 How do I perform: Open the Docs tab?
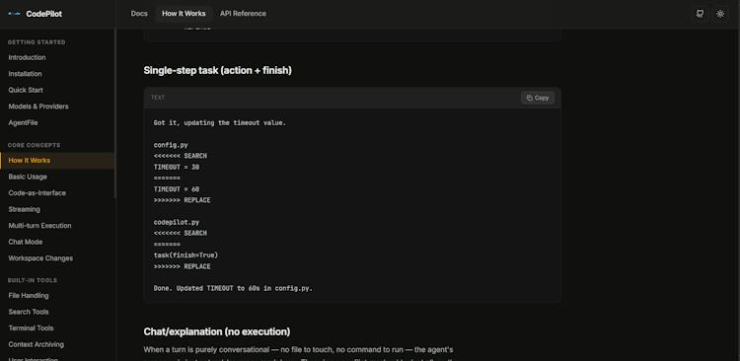tap(139, 14)
